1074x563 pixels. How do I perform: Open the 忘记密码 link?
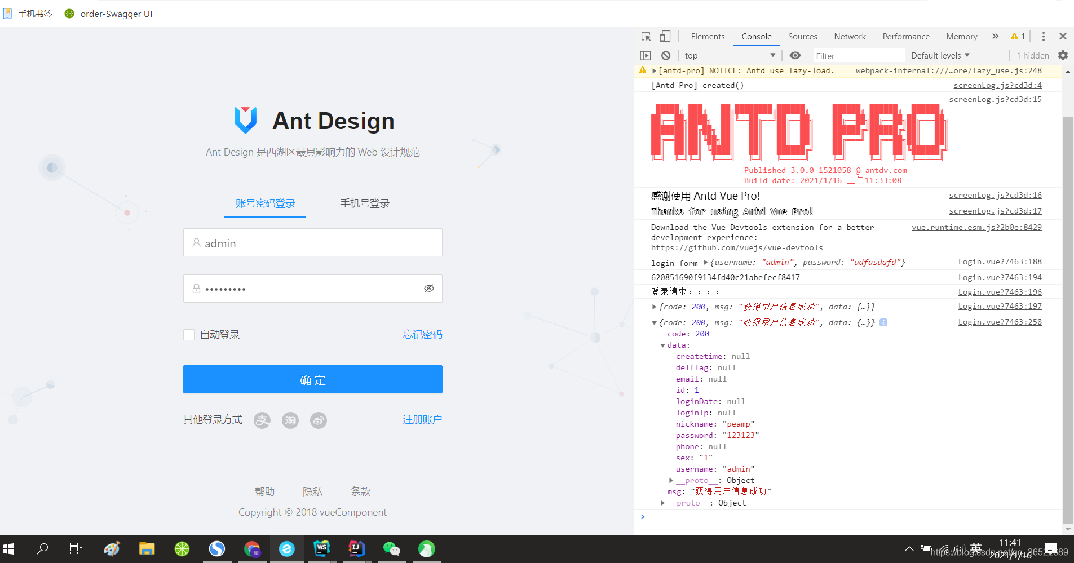coord(423,335)
